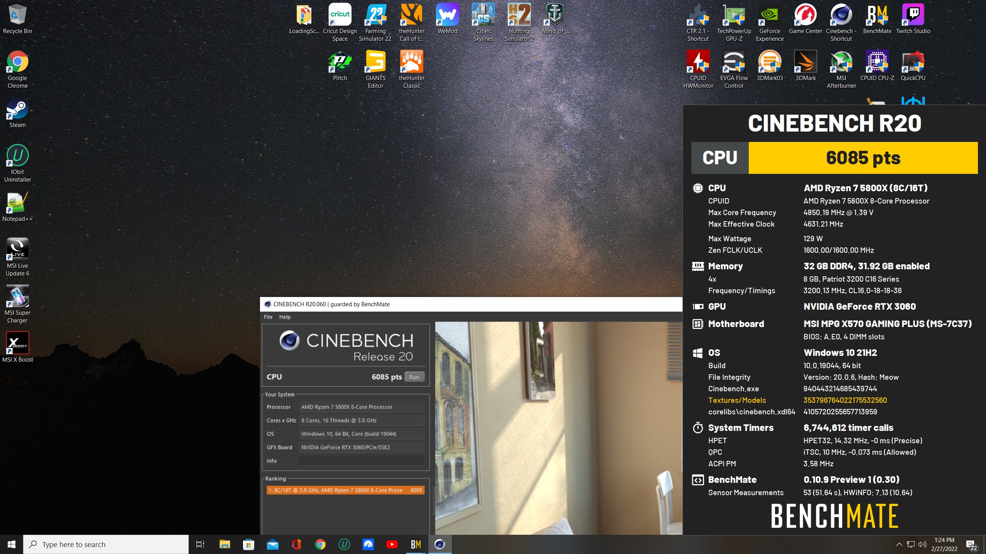Select the TechPowerUp GPU-Z icon
The width and height of the screenshot is (986, 554).
pos(734,22)
